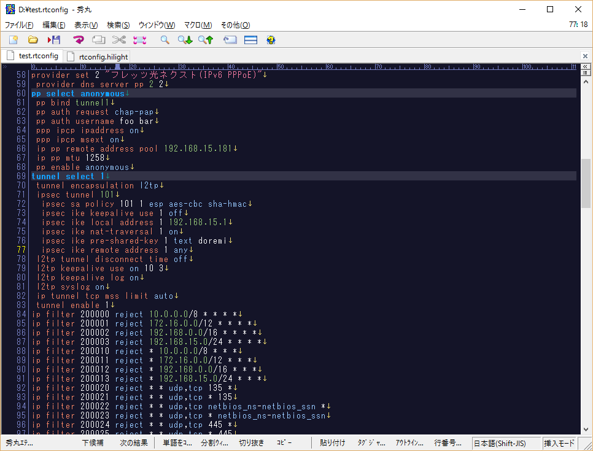Screen dimensions: 593x451
Task: Click line number 77 in the gutter
Action: (21, 250)
